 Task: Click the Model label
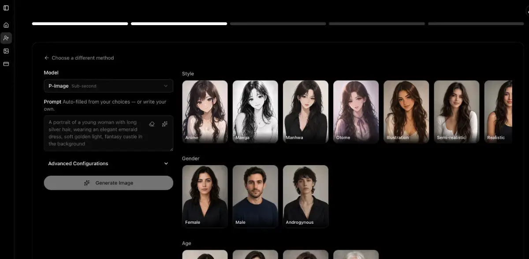click(51, 73)
